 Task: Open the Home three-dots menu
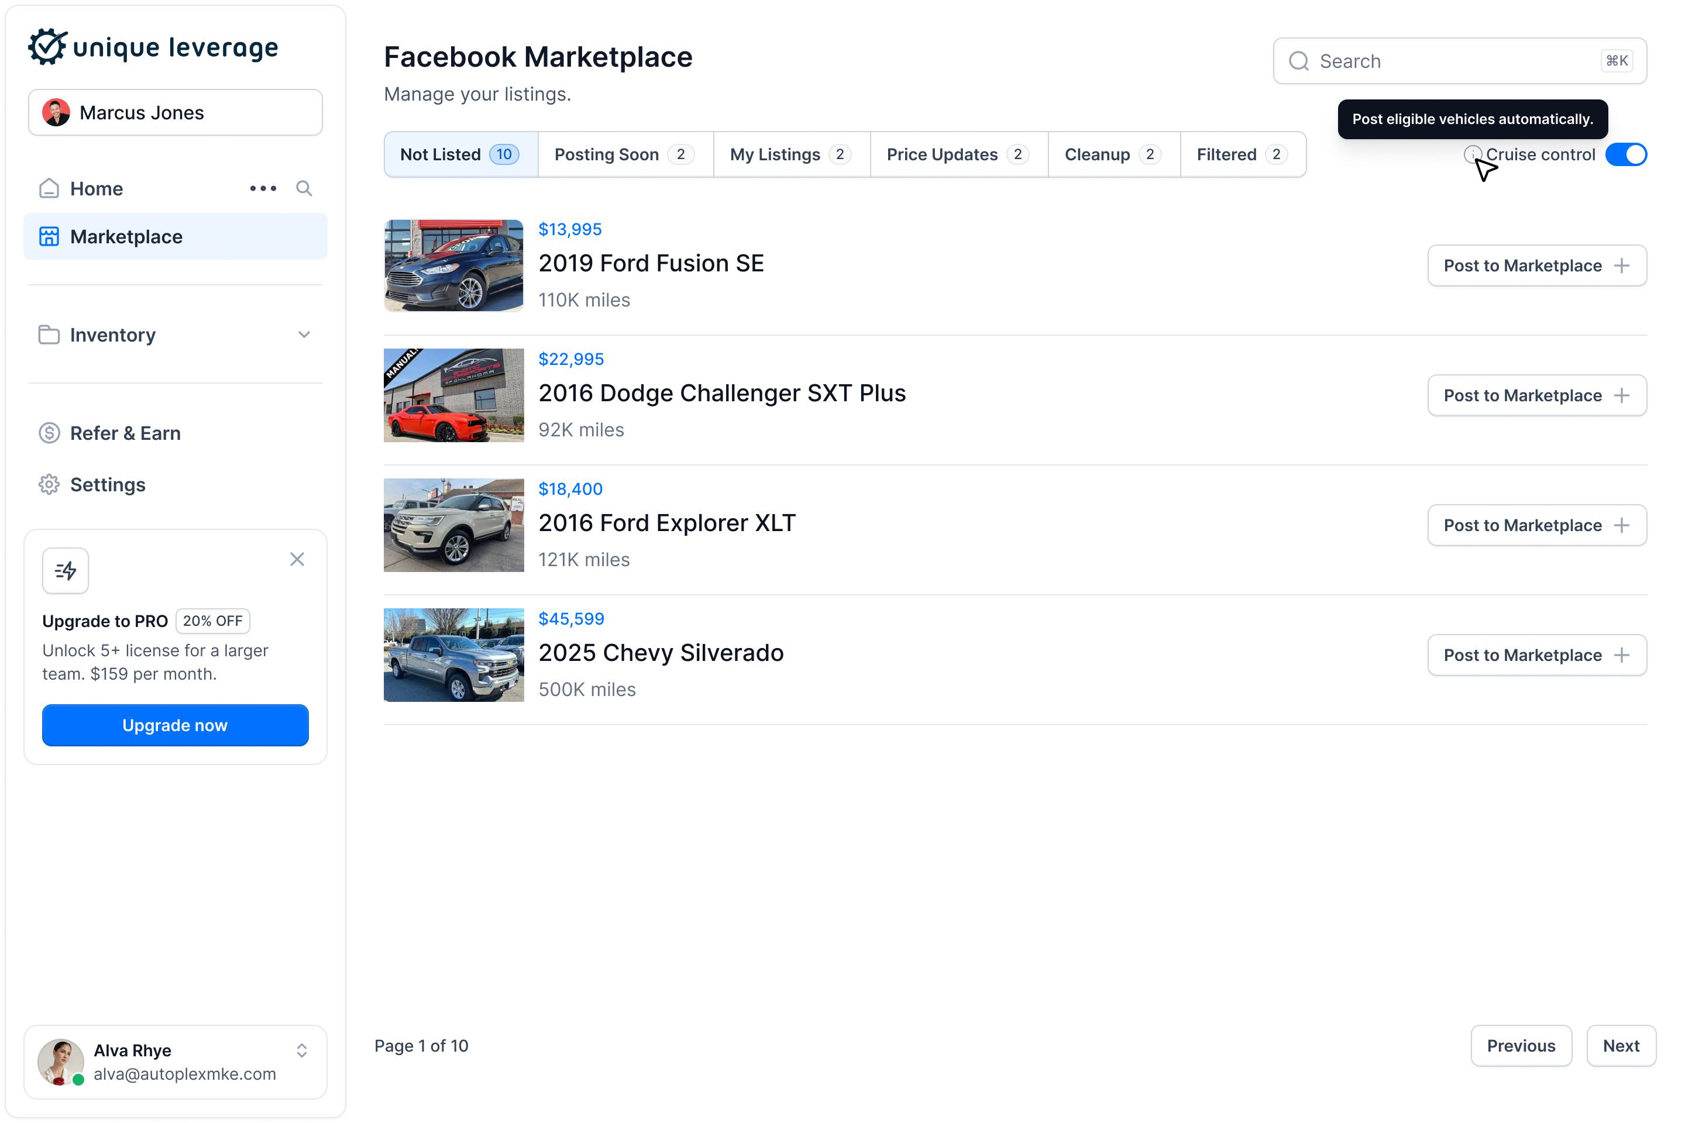pos(263,188)
